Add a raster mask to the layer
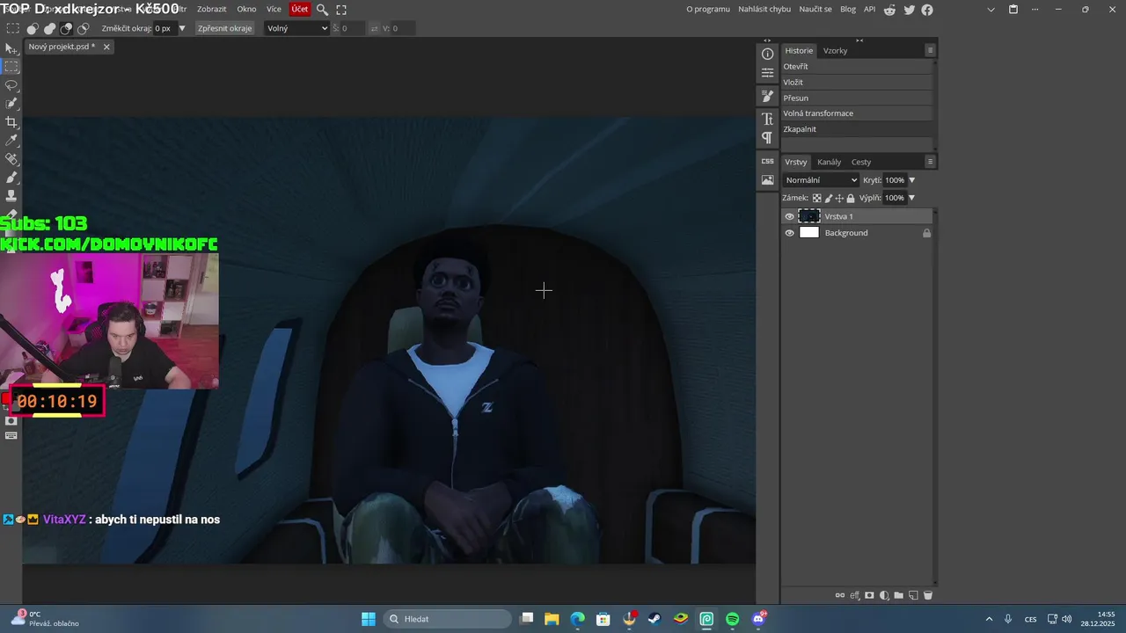The width and height of the screenshot is (1126, 633). [x=869, y=595]
